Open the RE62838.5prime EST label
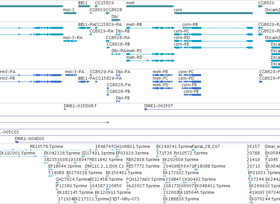 pyautogui.click(x=143, y=160)
